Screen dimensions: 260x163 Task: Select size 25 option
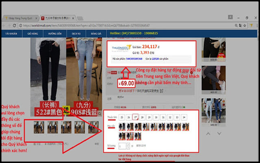(x=122, y=117)
